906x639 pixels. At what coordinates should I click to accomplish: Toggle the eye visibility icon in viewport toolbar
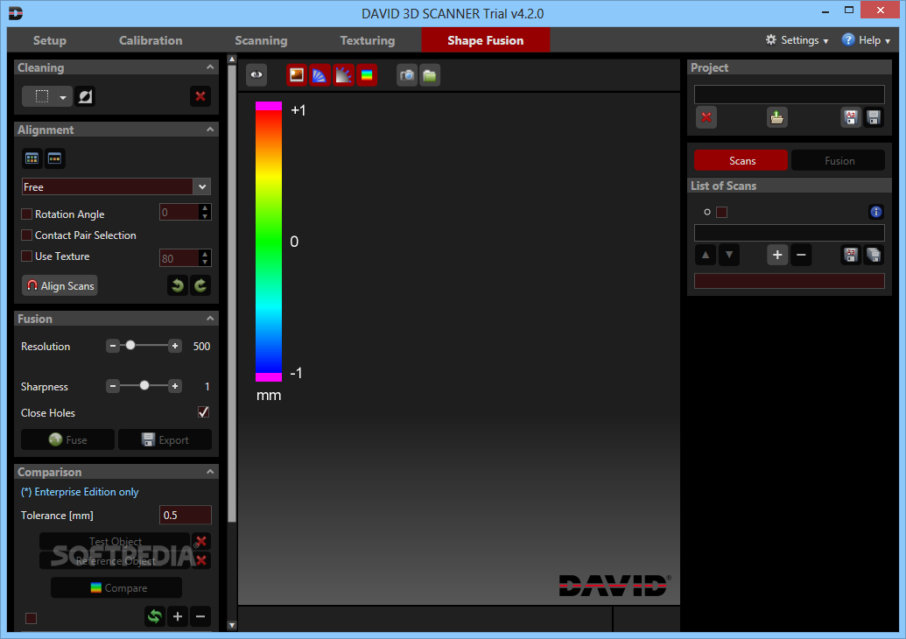[x=256, y=75]
